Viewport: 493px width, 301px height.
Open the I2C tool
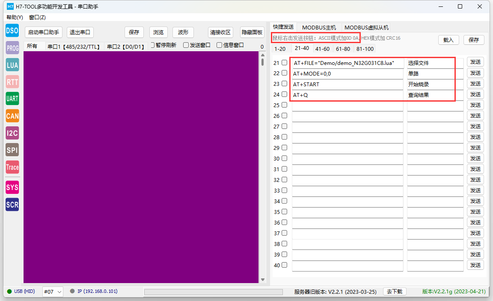pos(12,133)
